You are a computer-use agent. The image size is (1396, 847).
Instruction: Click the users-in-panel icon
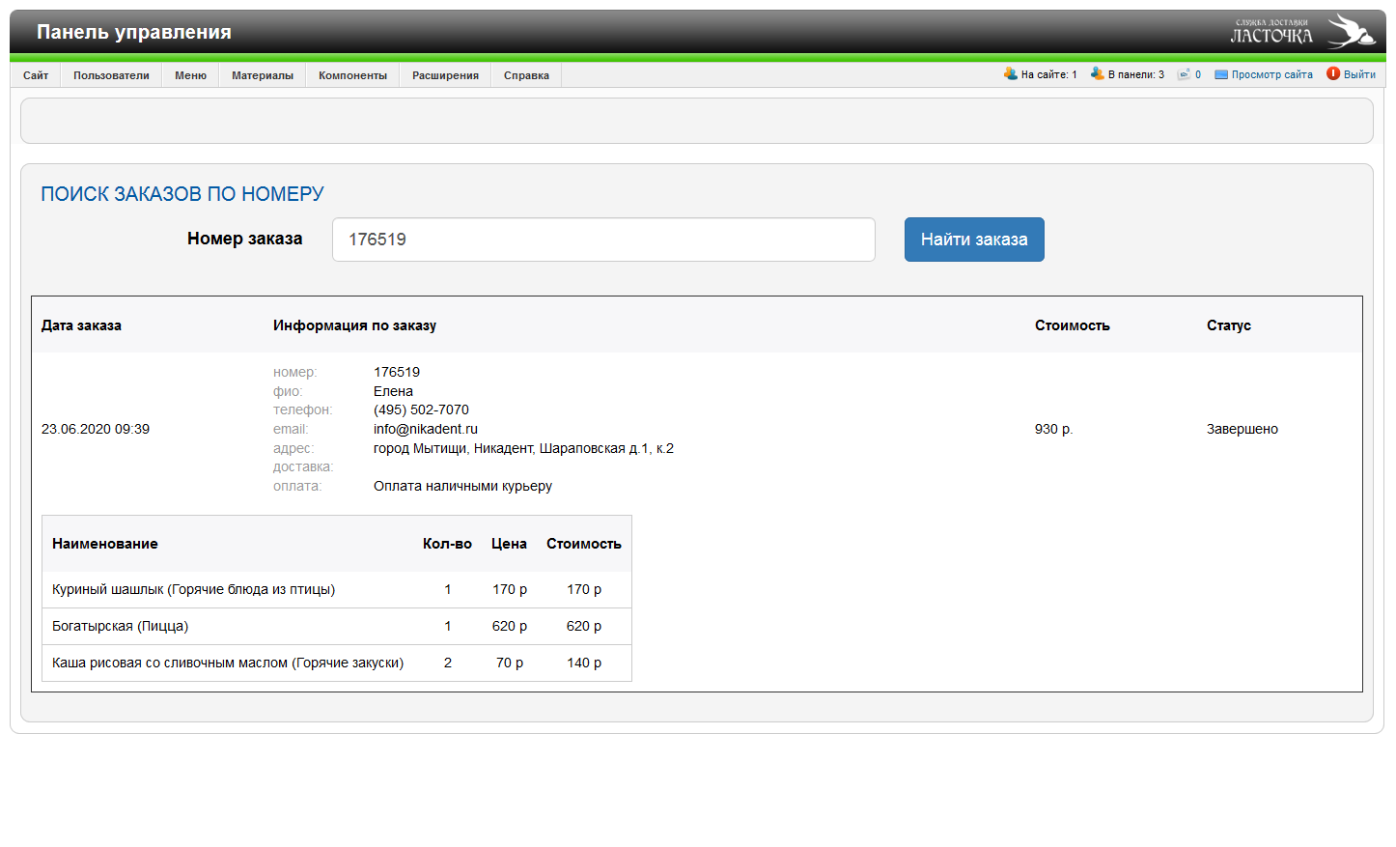(1098, 73)
